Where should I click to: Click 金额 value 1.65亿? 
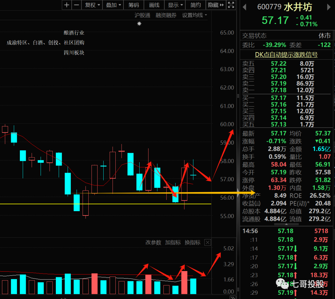[x=322, y=149]
